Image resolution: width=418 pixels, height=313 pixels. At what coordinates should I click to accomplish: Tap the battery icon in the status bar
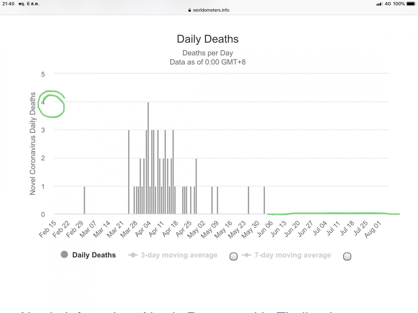(x=411, y=4)
